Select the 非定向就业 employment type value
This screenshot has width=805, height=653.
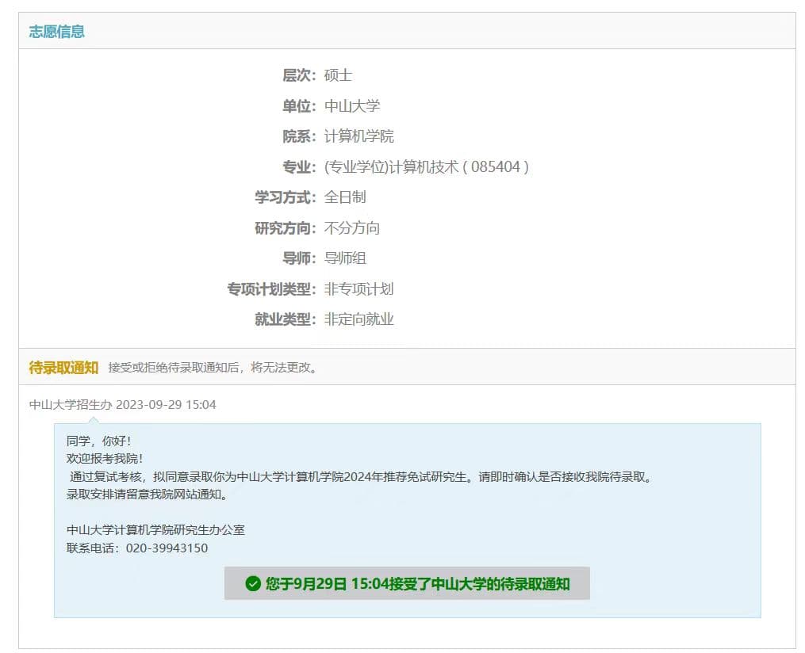click(358, 319)
